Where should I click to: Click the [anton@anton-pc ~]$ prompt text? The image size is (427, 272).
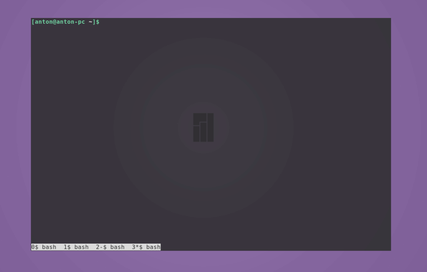pyautogui.click(x=65, y=22)
